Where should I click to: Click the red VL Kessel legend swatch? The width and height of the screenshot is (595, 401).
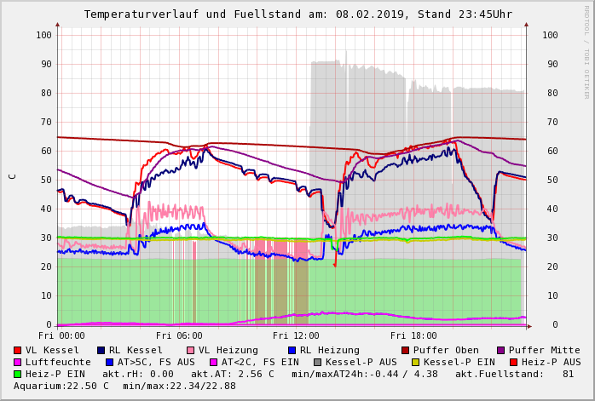[x=18, y=350]
